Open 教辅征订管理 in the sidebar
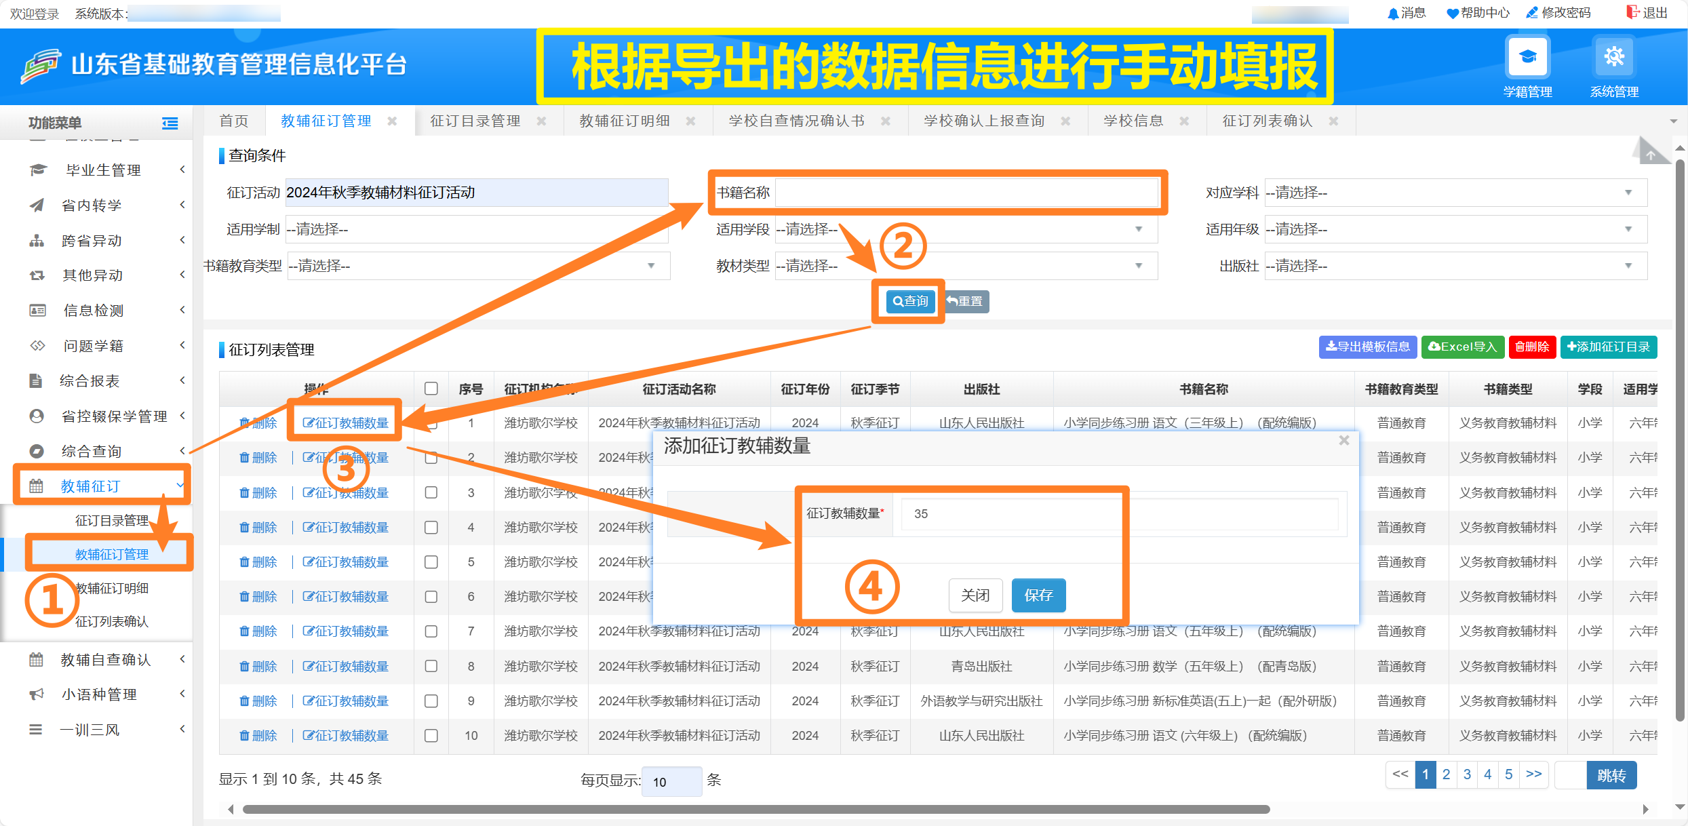This screenshot has width=1688, height=826. (x=112, y=554)
